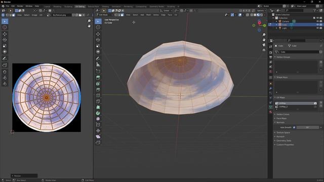Select the Extrude Region tool
The image size is (324, 182).
coord(98,77)
